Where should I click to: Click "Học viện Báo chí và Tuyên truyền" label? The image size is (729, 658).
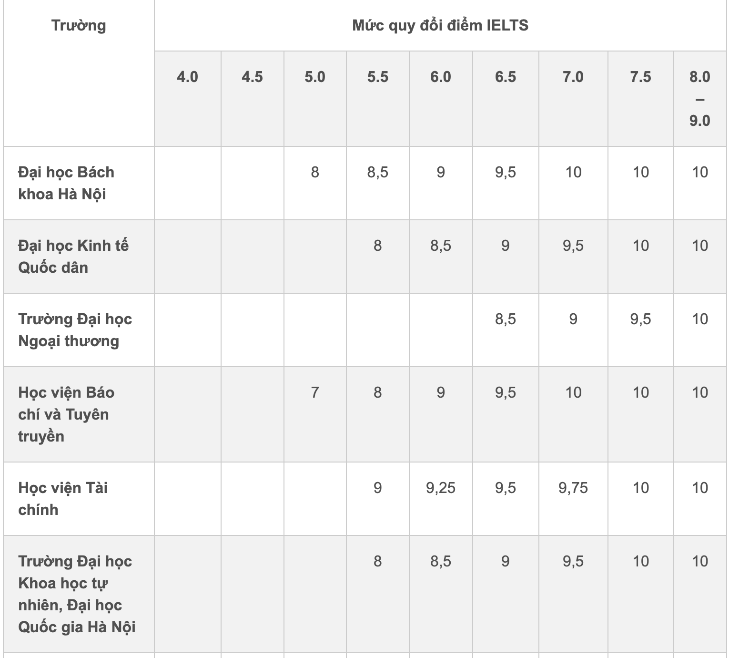(66, 414)
